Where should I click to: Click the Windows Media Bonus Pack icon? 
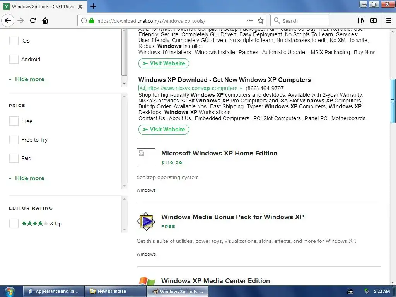(146, 222)
